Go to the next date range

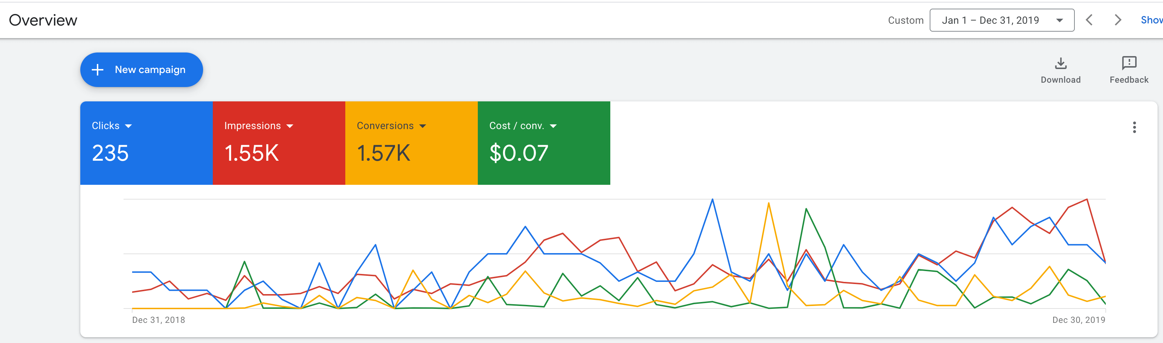pos(1117,20)
